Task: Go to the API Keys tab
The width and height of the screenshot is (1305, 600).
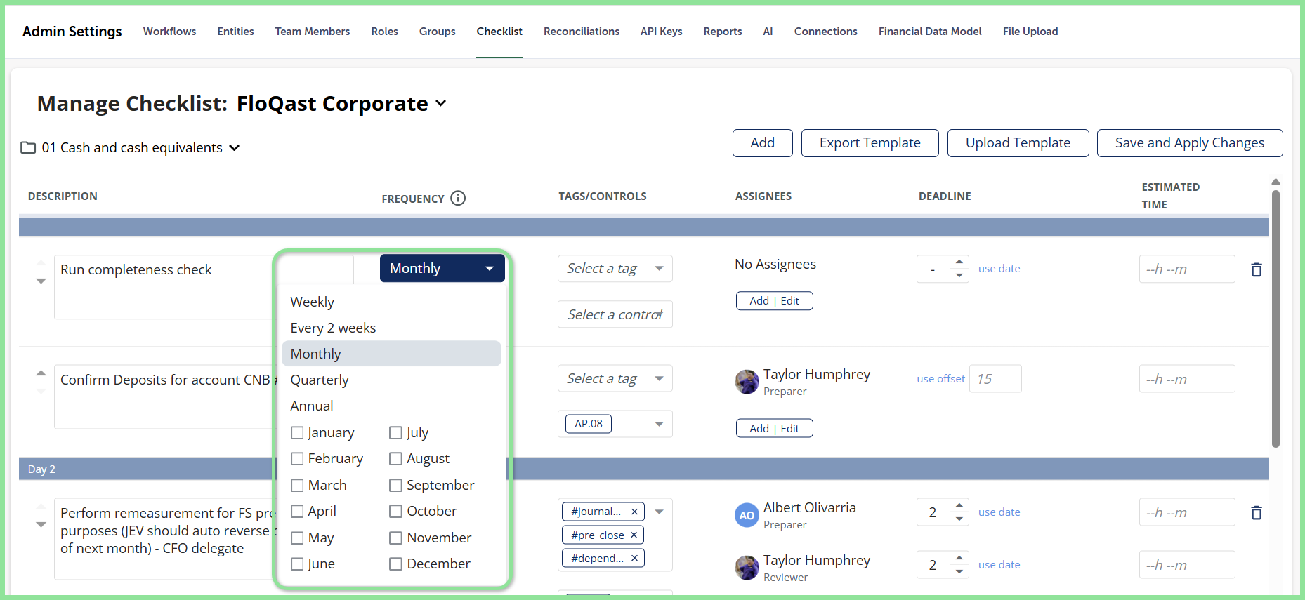Action: 662,32
